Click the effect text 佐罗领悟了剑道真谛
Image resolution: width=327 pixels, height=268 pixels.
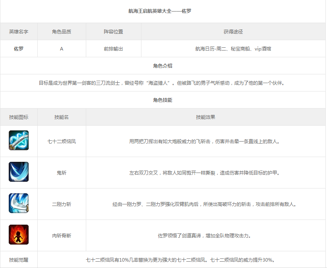204,236
